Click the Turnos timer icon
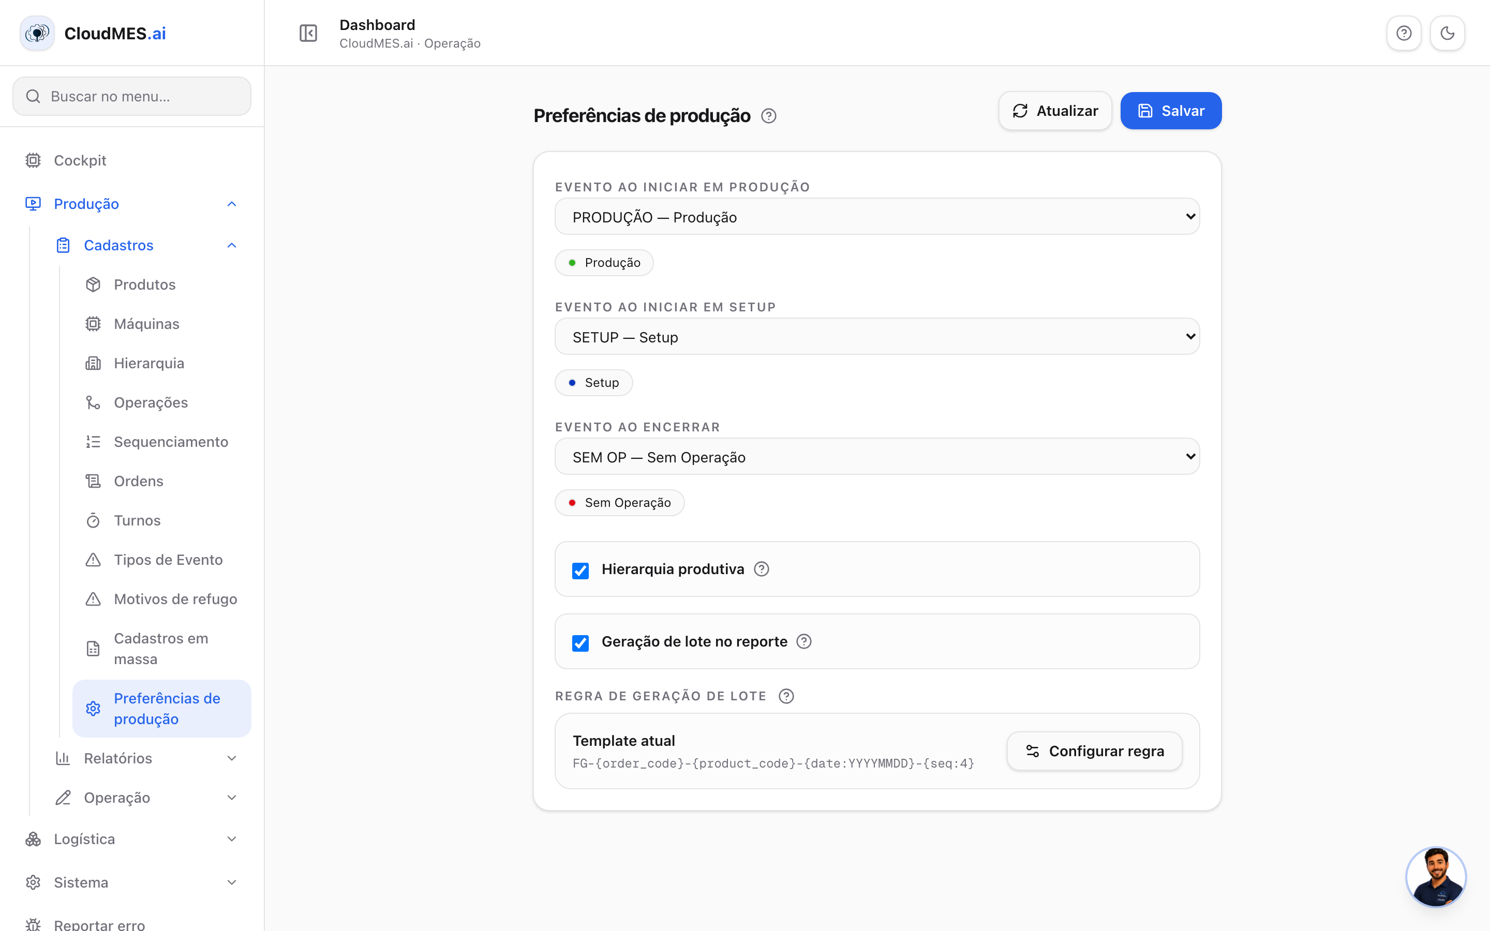The height and width of the screenshot is (931, 1490). 93,521
